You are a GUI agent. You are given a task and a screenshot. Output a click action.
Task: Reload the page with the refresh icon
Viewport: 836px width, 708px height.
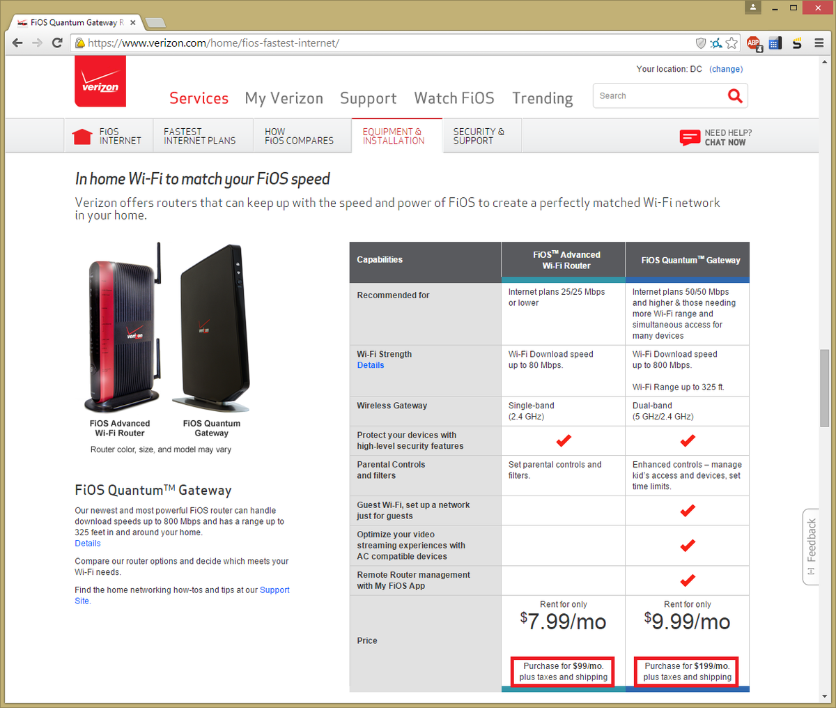tap(57, 43)
